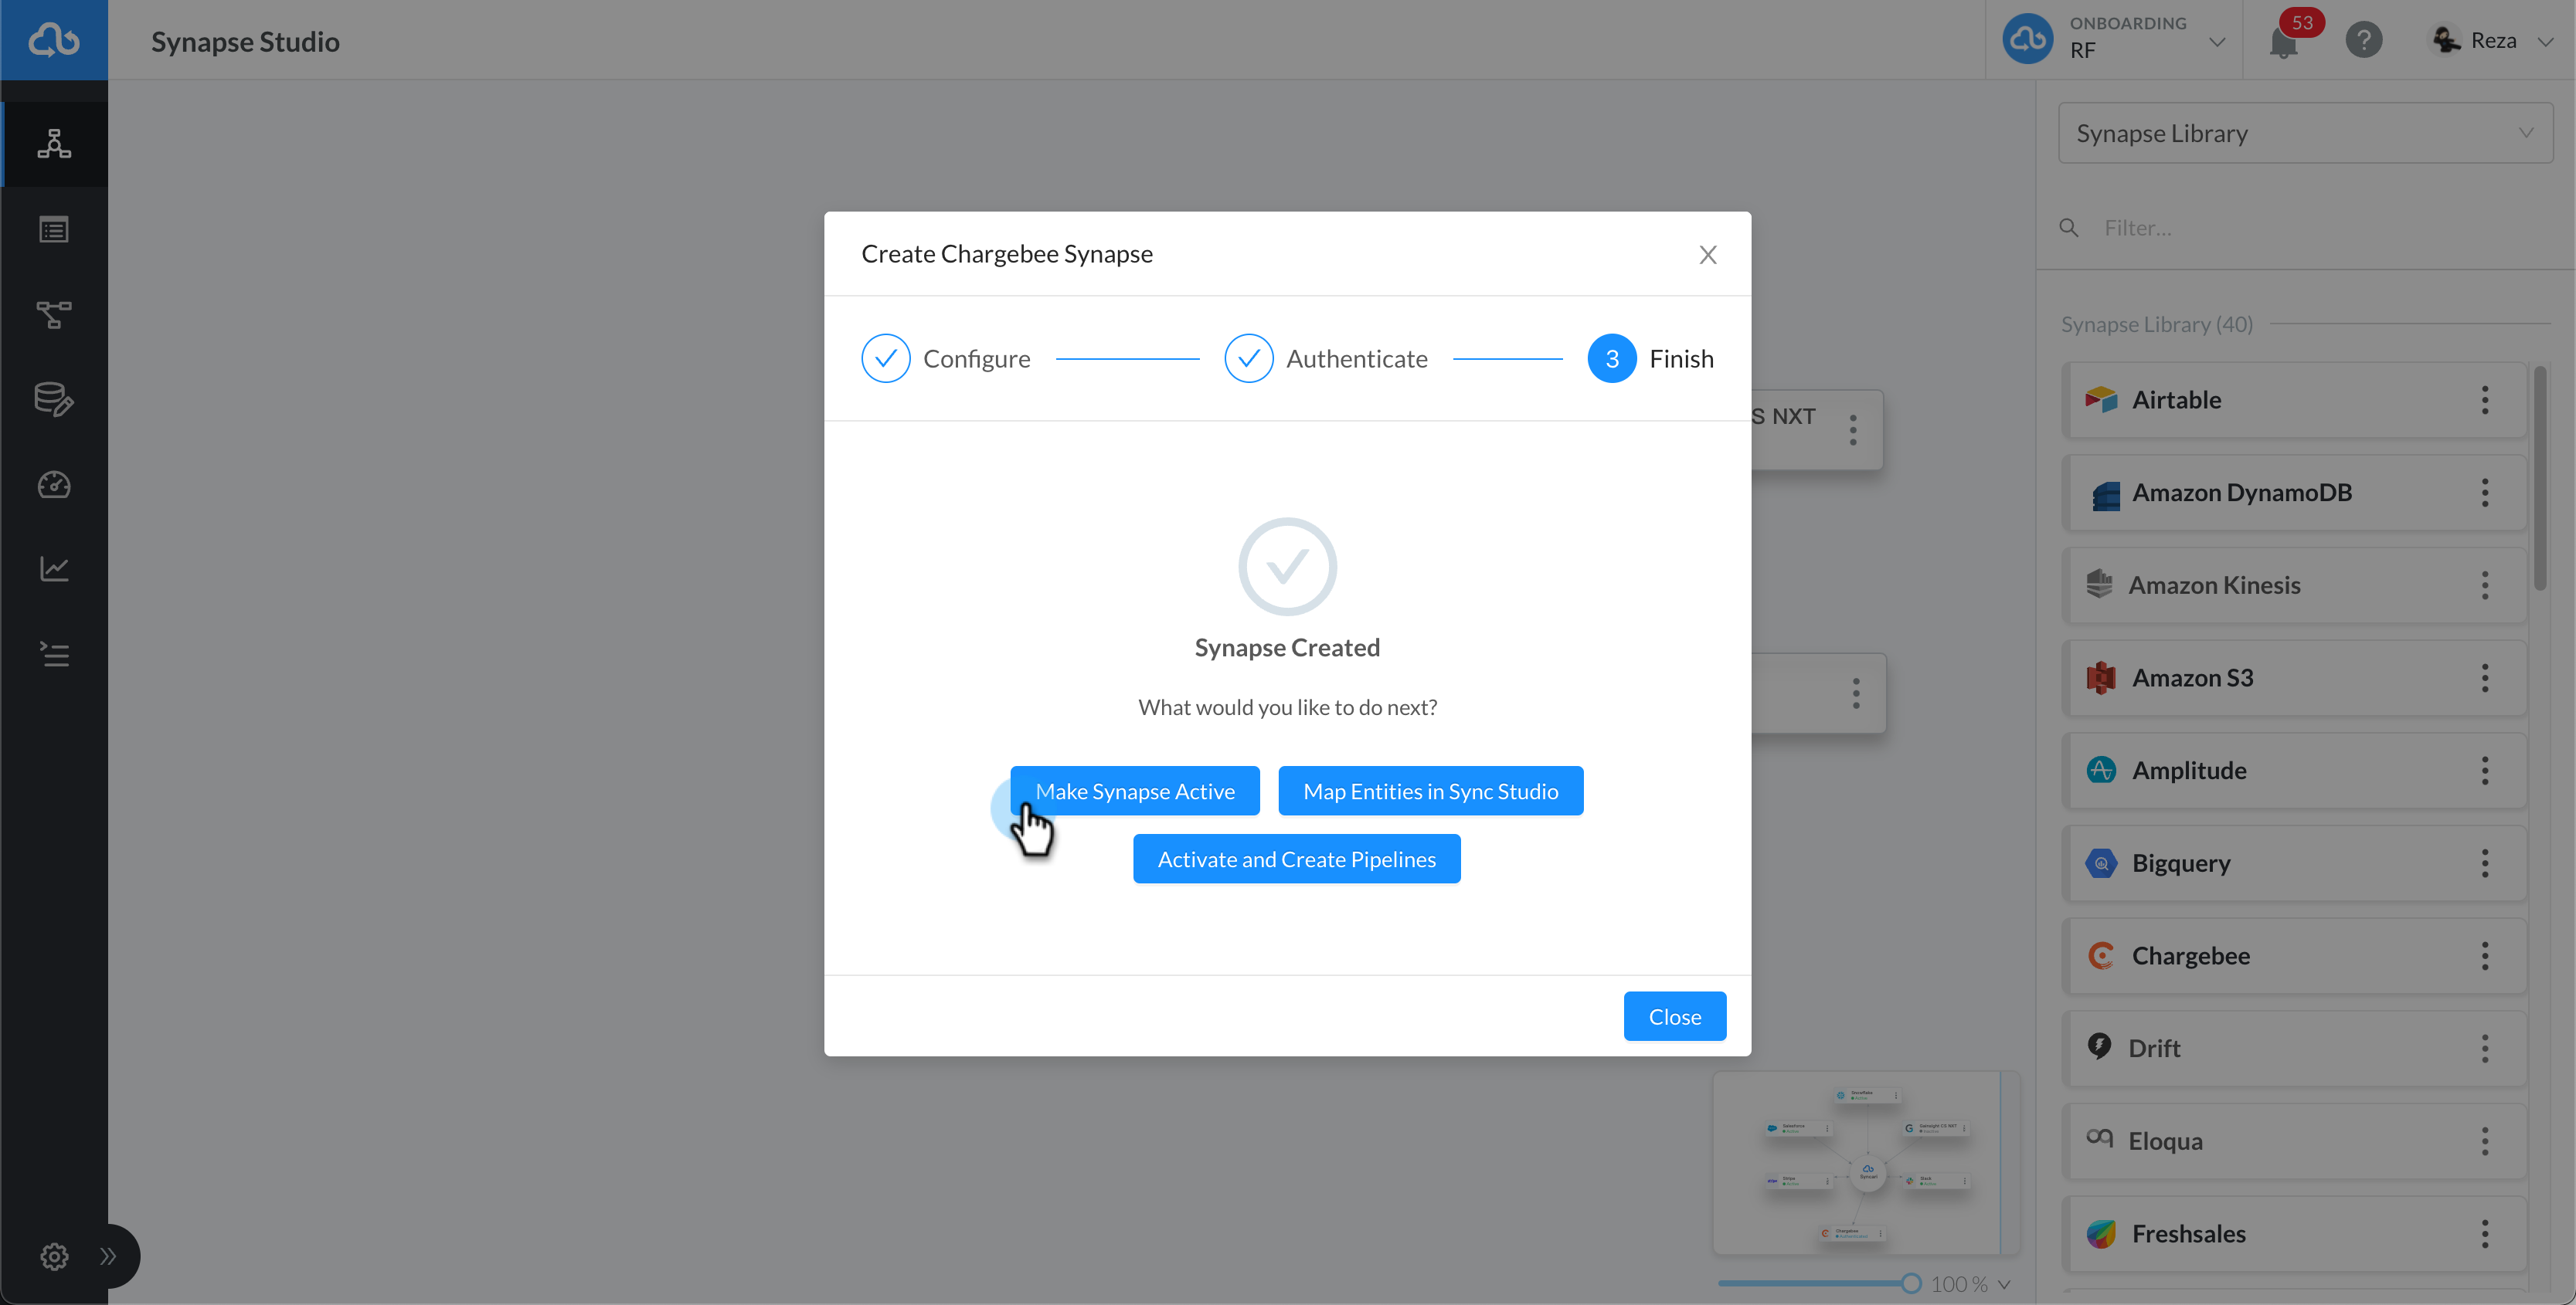Open settings gear at sidebar bottom
This screenshot has height=1305, width=2576.
(54, 1256)
